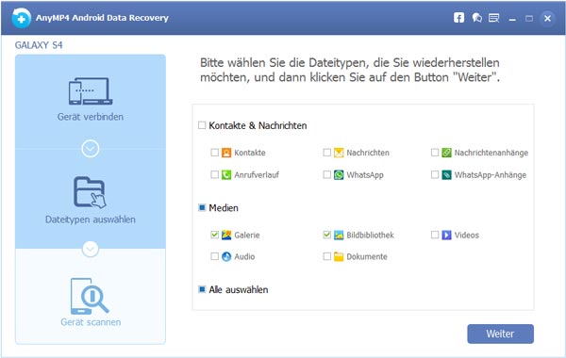Click the Galerie picture icon
Viewport: 566px width, 358px height.
pos(226,236)
